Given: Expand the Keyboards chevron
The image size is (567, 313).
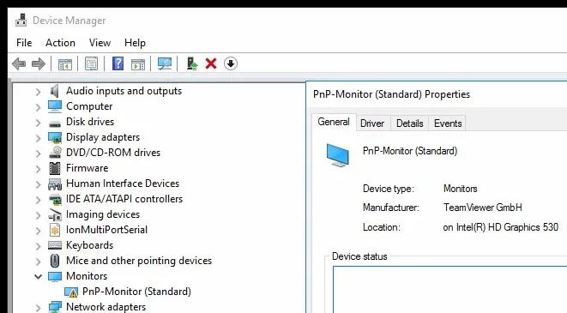Looking at the screenshot, I should 38,246.
